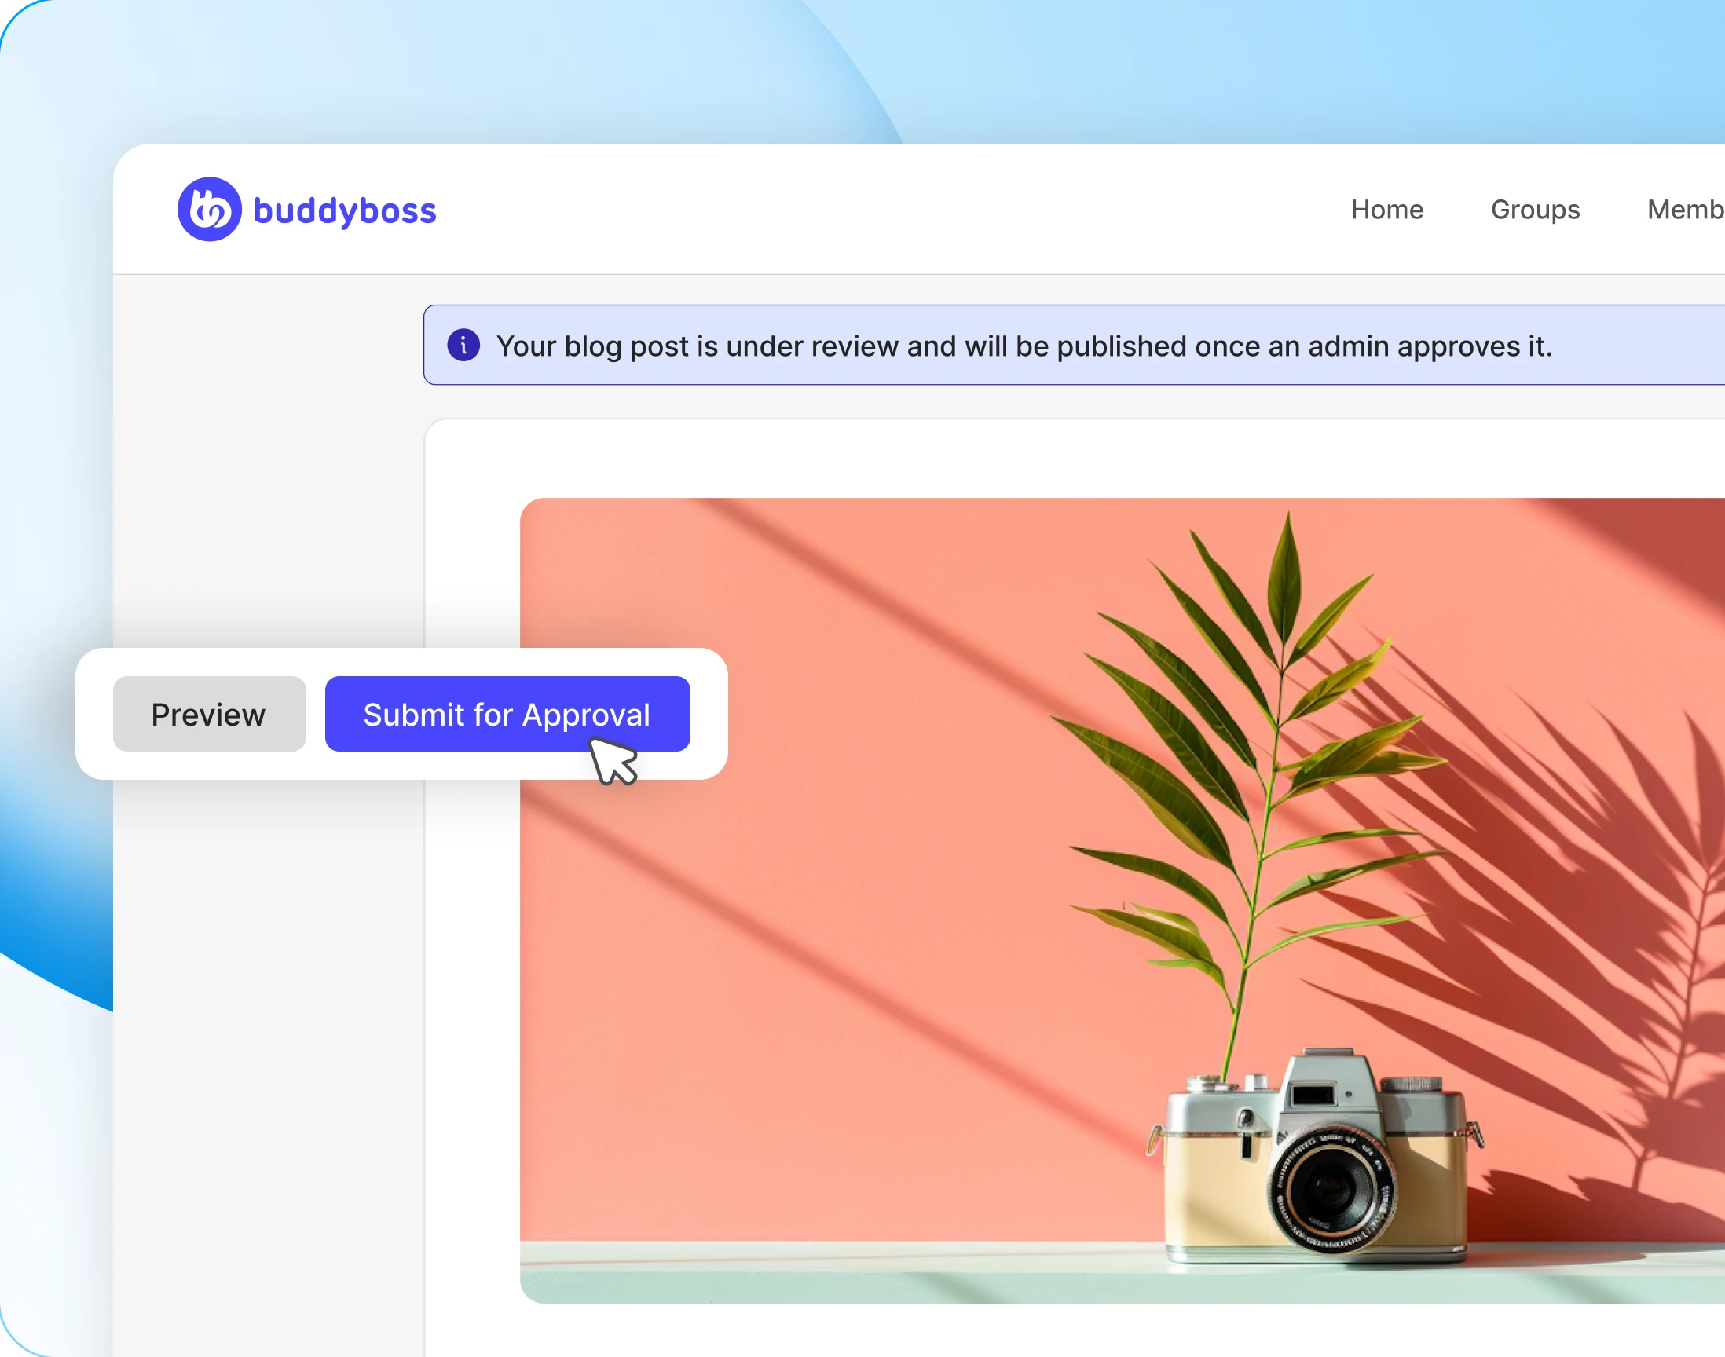Viewport: 1725px width, 1357px height.
Task: Open the camera and plant featured image
Action: point(1122,900)
